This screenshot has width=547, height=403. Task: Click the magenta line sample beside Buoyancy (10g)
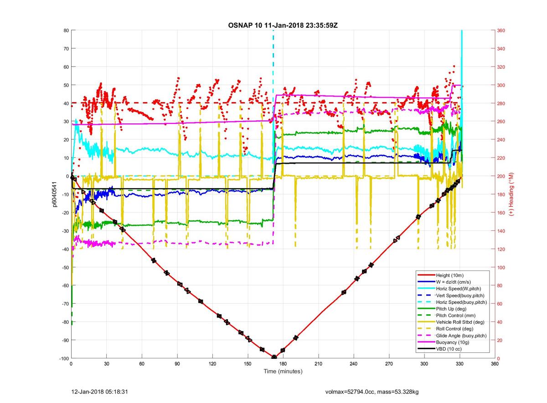(426, 342)
